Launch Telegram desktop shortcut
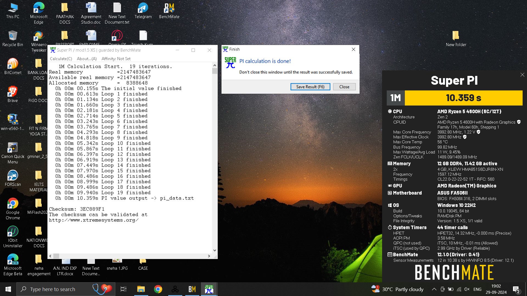 143,11
